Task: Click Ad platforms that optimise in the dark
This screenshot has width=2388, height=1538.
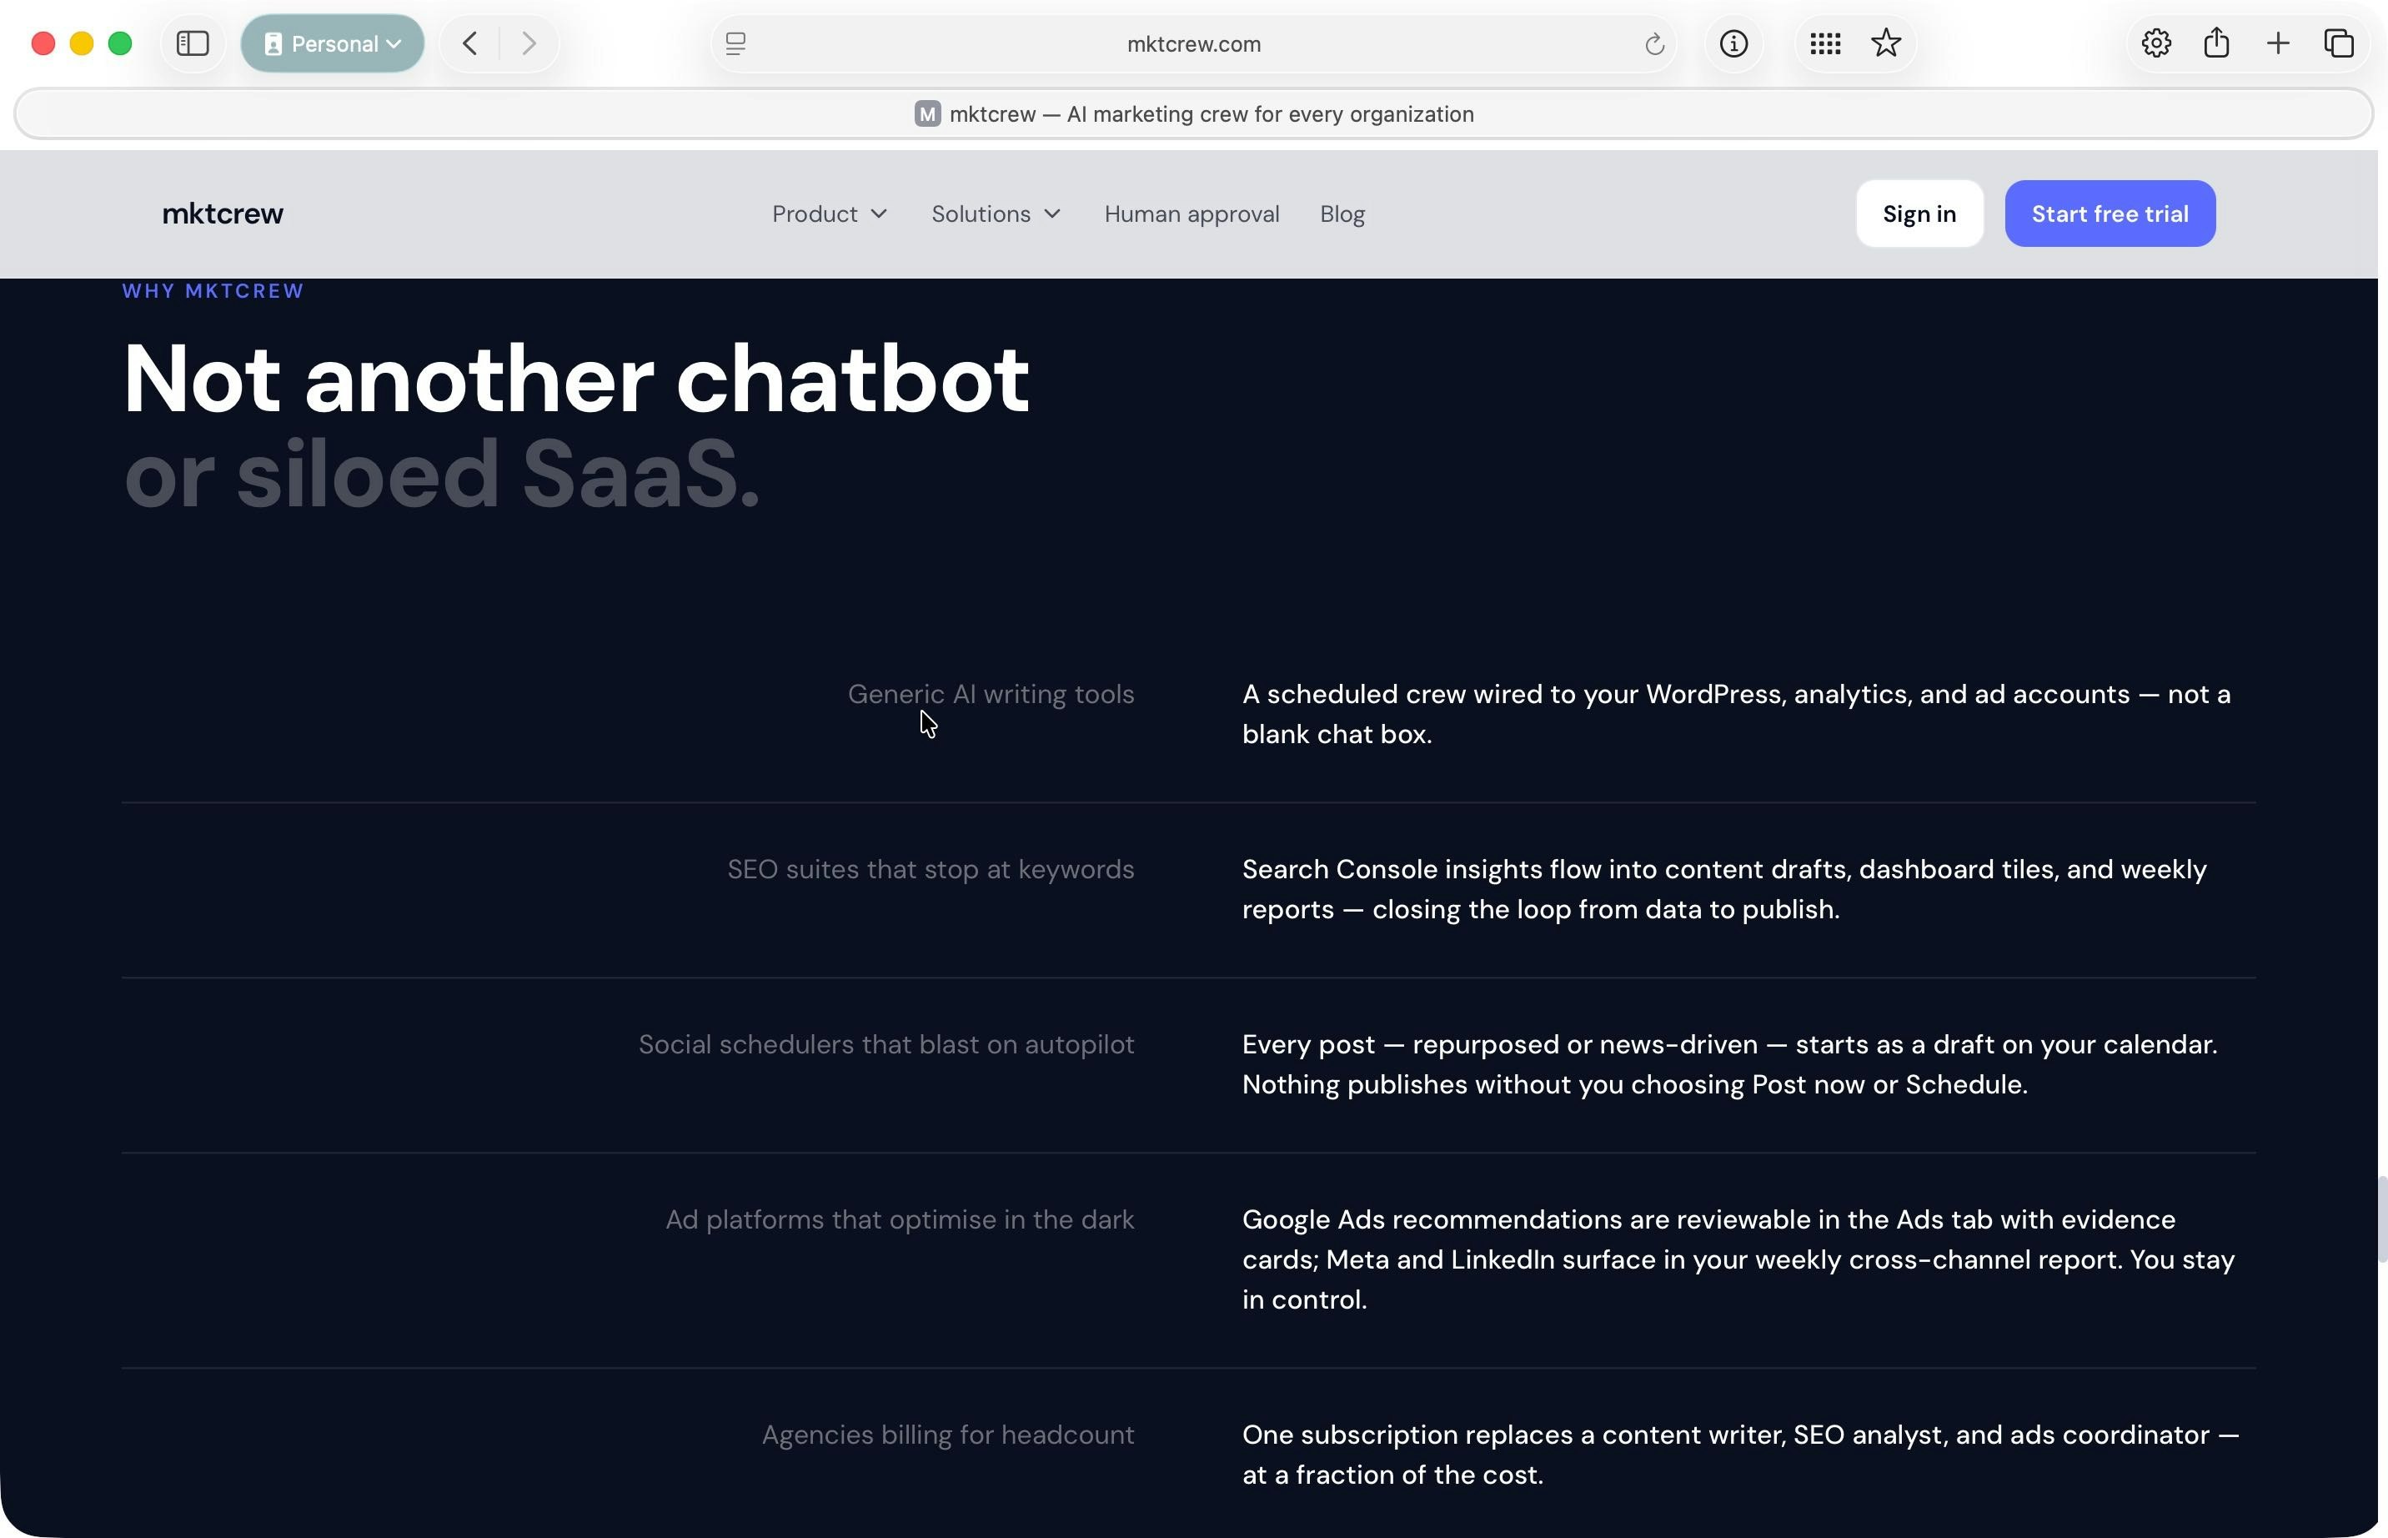Action: click(900, 1219)
